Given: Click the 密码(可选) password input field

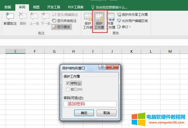Looking at the screenshot, I should [90, 104].
